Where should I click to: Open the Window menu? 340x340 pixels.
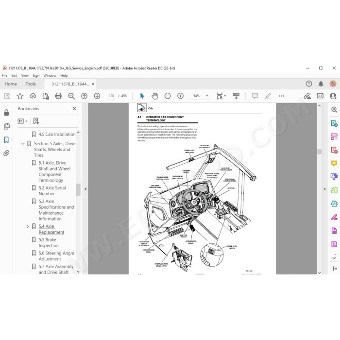[50, 75]
